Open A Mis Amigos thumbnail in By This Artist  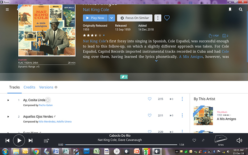[203, 115]
